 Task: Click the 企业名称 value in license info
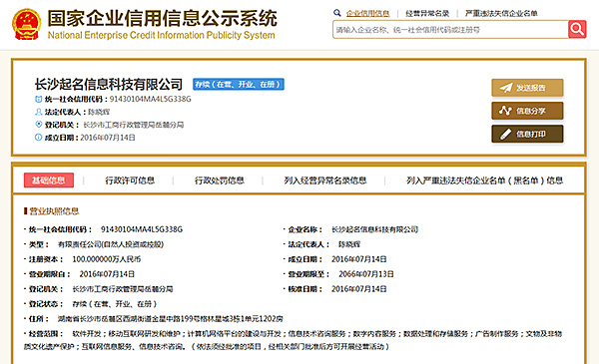pos(374,229)
